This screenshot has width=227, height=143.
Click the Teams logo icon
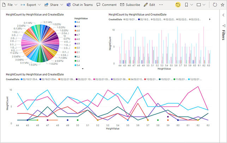68,5
